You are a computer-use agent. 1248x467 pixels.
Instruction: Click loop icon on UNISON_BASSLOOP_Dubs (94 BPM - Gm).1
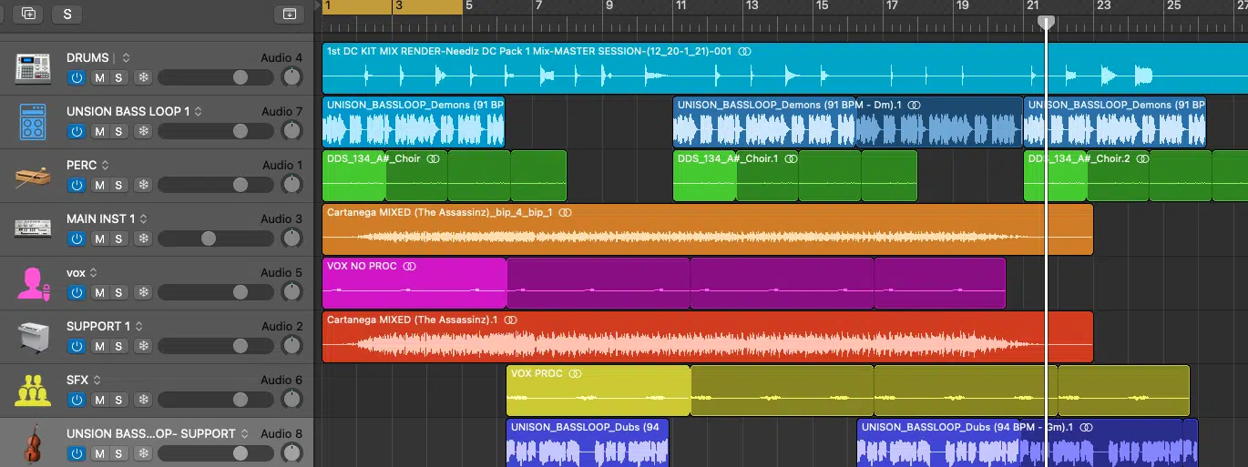1086,427
